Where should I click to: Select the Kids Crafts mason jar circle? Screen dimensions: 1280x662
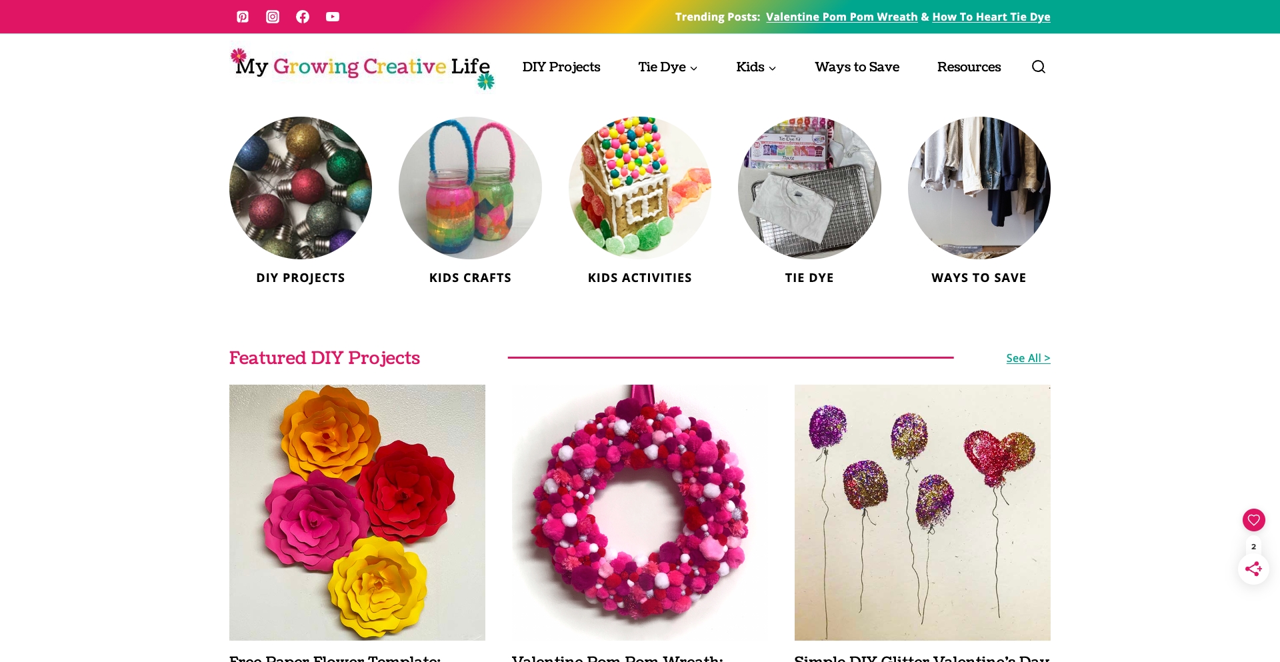pos(470,188)
